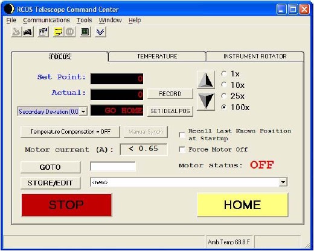Switch to the FOCUS tab
Viewport: 314px width, 251px height.
click(x=60, y=57)
